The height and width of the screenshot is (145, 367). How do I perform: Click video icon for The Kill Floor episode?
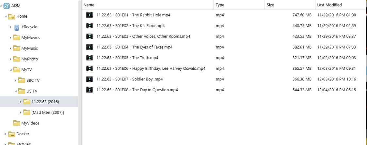tap(89, 26)
